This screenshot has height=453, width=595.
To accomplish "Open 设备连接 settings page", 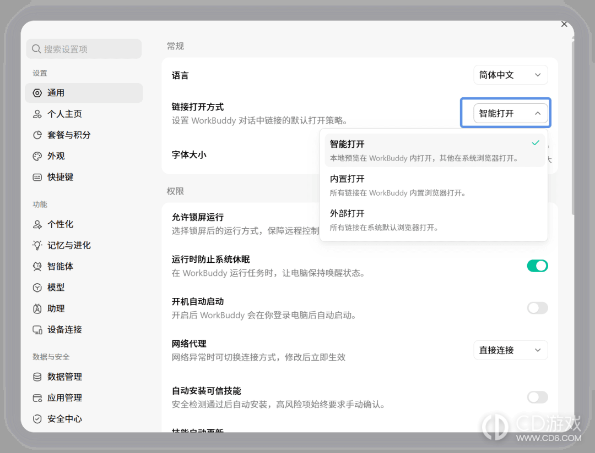I will (x=84, y=329).
